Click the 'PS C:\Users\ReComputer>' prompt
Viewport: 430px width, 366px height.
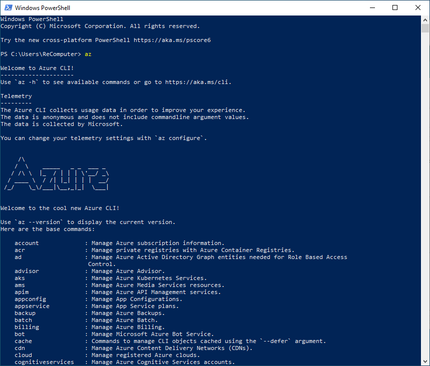[x=41, y=54]
